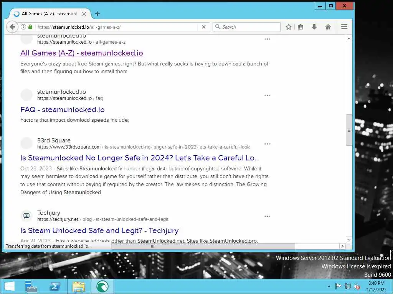393x294 pixels.
Task: Close the All Games (A-Z) tab
Action: click(84, 14)
